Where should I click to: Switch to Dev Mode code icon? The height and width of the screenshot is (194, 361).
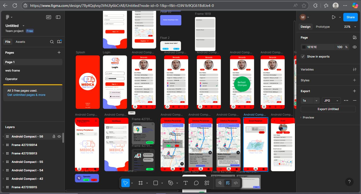(x=236, y=183)
